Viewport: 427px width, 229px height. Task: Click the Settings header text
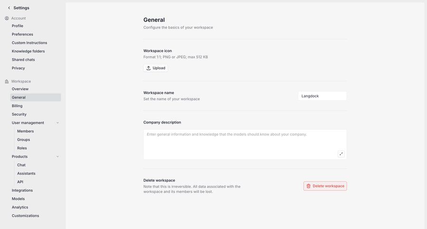pyautogui.click(x=21, y=8)
